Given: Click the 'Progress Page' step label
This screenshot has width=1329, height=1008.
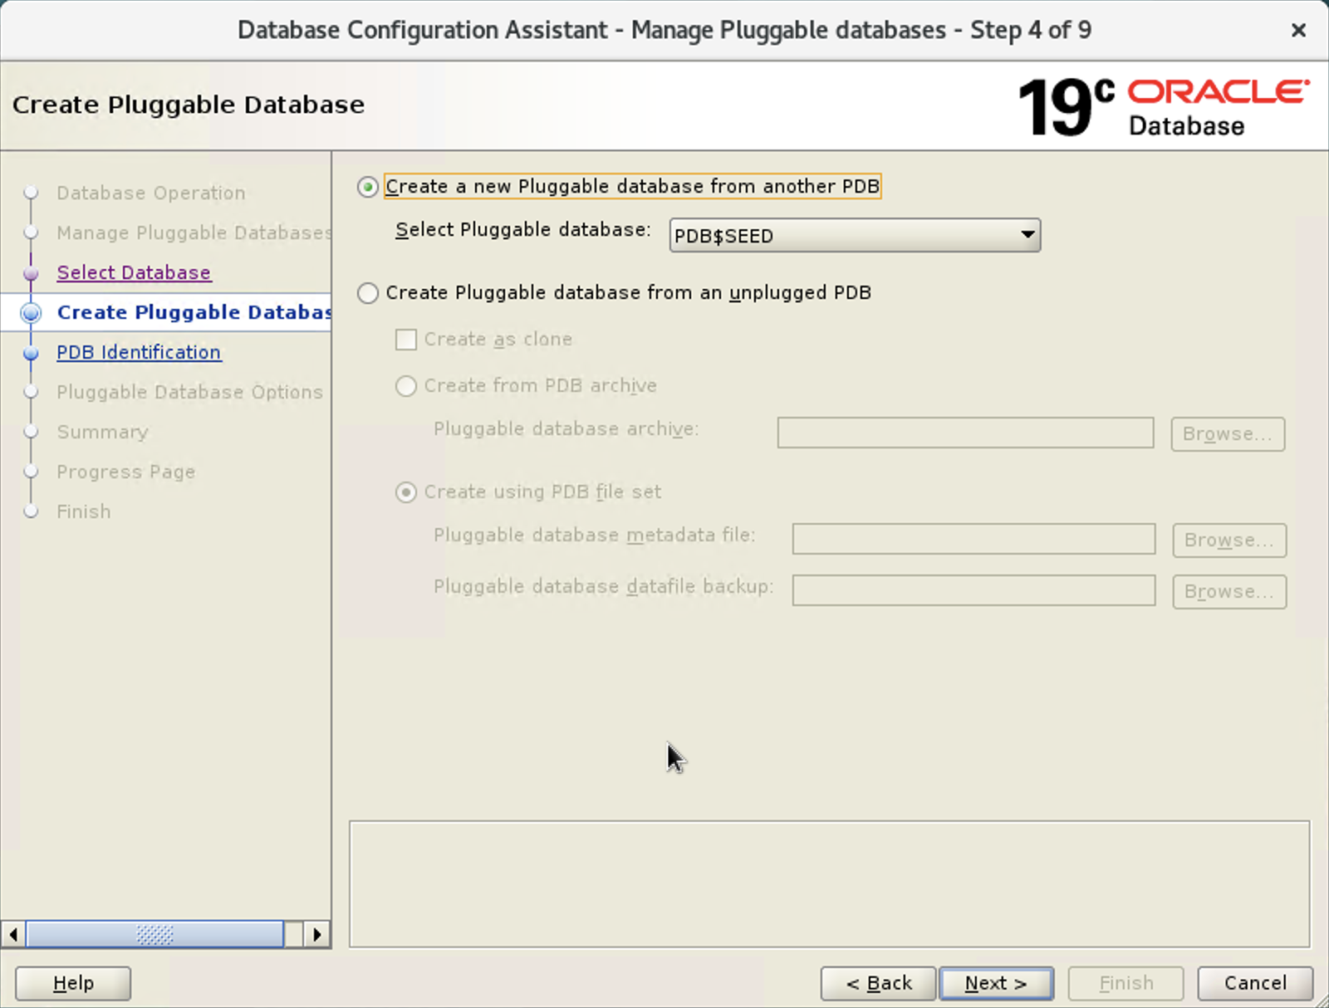Looking at the screenshot, I should click(125, 472).
